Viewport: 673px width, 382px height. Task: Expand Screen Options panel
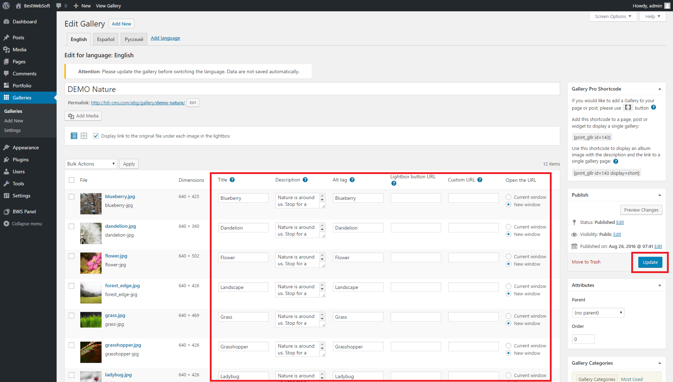(x=613, y=16)
